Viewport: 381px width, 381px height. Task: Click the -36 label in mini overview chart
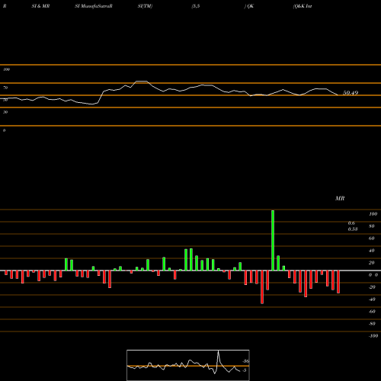pos(246,361)
